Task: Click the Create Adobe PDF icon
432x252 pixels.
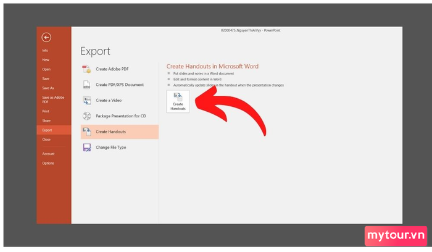Action: tap(86, 69)
